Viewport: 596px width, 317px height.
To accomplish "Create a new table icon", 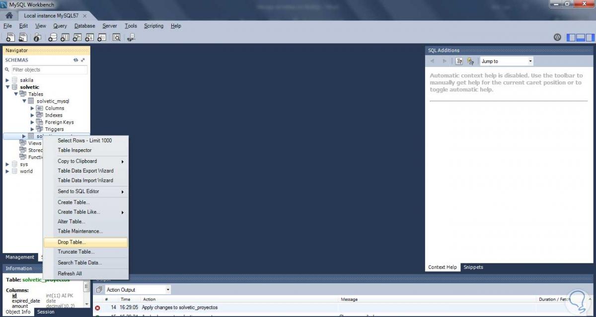I will tap(65, 37).
